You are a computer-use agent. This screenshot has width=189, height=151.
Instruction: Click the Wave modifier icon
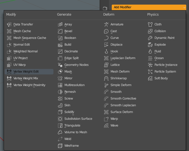pyautogui.click(x=106, y=126)
